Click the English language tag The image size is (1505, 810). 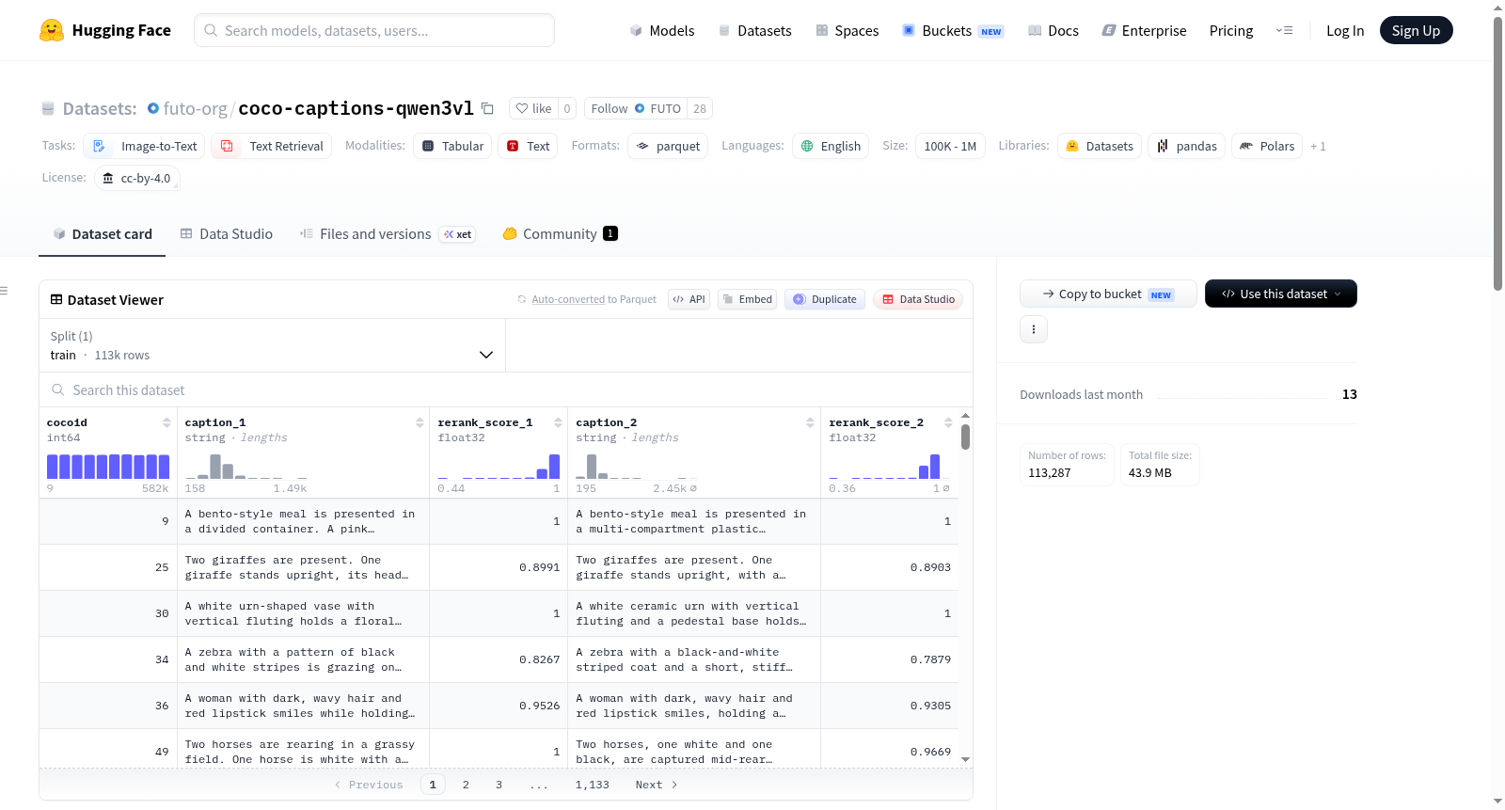click(x=831, y=146)
